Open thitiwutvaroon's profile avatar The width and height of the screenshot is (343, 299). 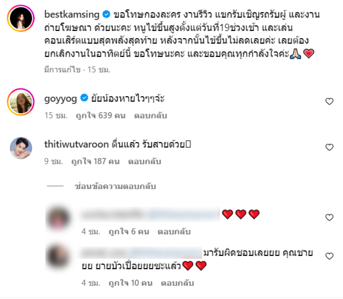coord(21,148)
